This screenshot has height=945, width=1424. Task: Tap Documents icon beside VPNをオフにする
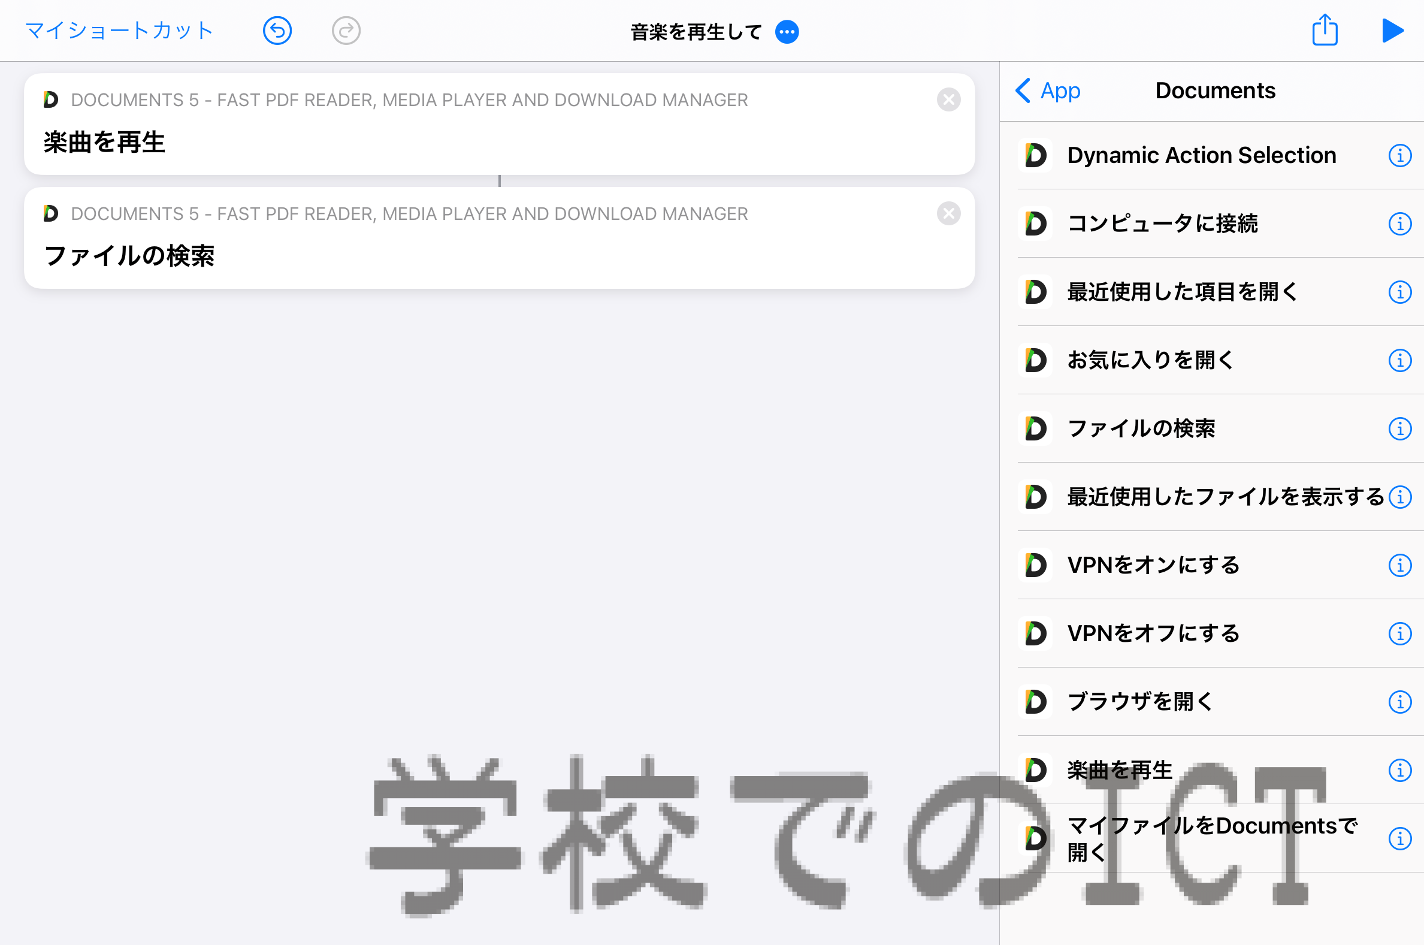pos(1035,633)
